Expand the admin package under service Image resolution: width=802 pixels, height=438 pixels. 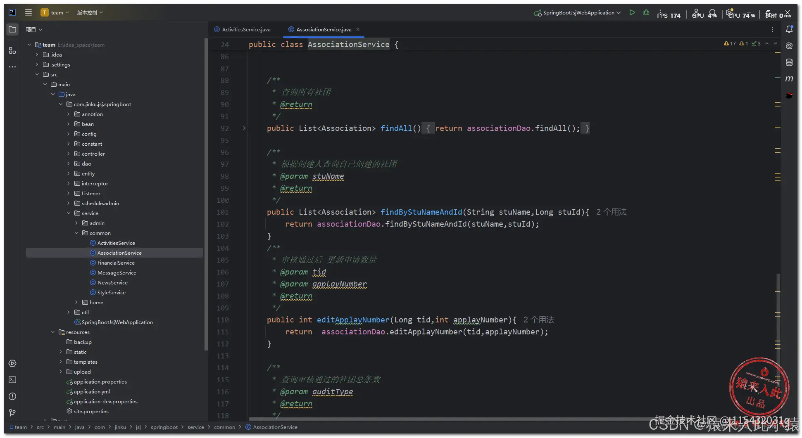[76, 223]
